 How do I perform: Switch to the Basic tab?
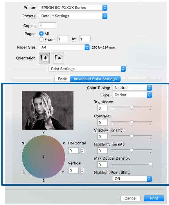[x=62, y=79]
